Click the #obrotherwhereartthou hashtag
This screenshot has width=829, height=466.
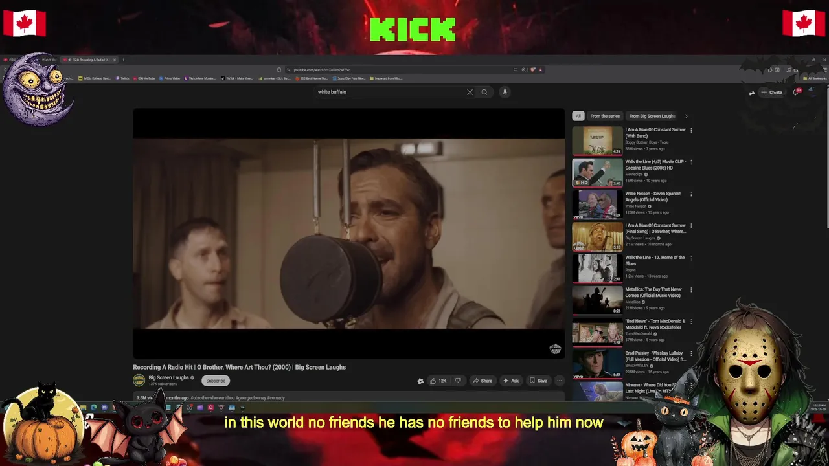tap(212, 398)
